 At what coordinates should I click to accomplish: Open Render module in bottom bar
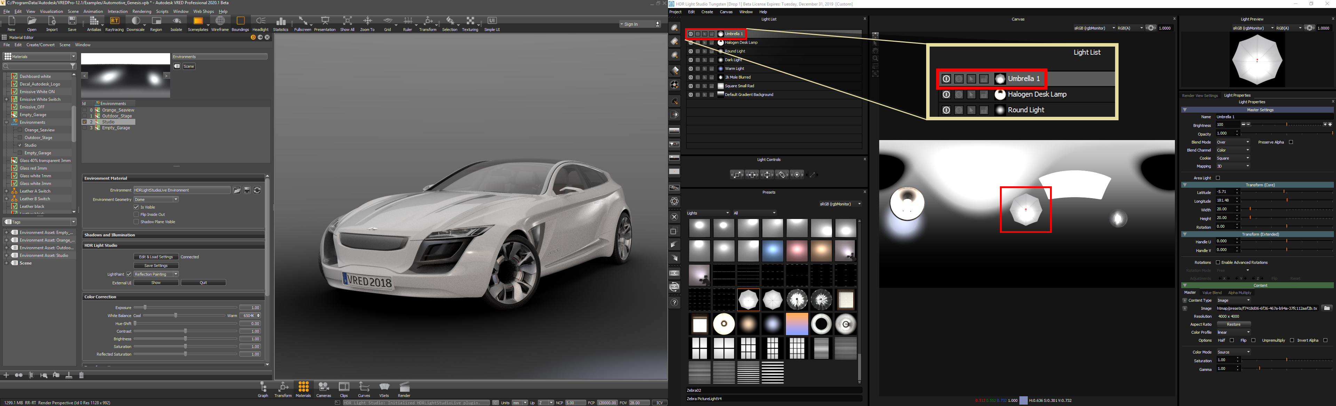[x=404, y=389]
